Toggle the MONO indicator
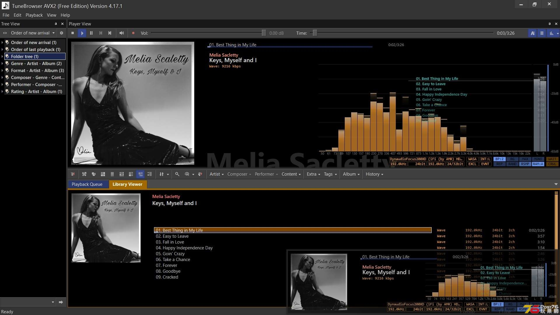Screen dimensions: 560x315 click(x=538, y=159)
